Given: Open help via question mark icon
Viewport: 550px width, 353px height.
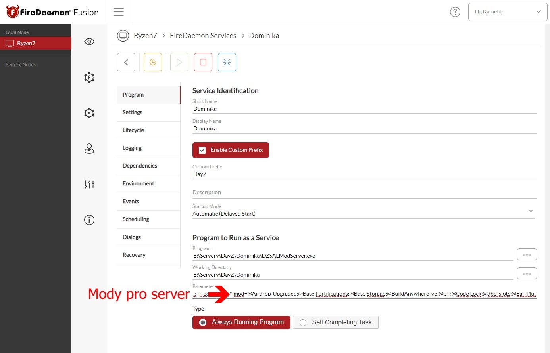Looking at the screenshot, I should [455, 12].
